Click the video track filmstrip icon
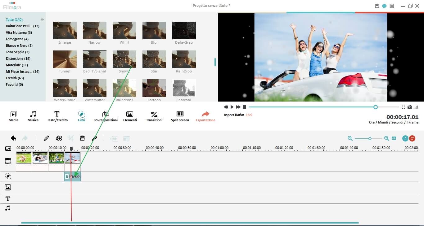 (8, 161)
